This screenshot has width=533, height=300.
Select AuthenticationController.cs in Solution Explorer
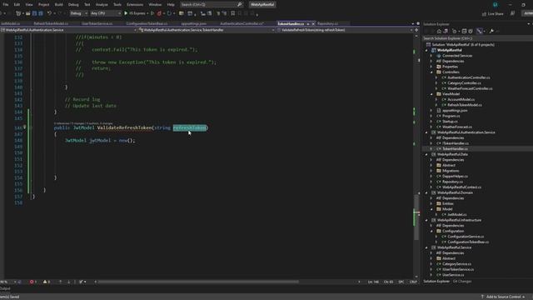(x=468, y=77)
